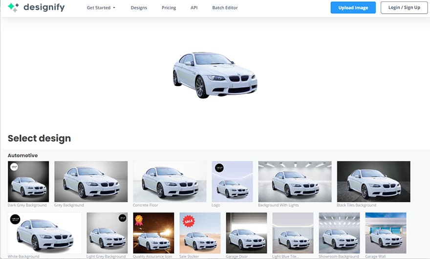Screen dimensions: 430x259
Task: Open the Get Started dropdown
Action: click(101, 8)
